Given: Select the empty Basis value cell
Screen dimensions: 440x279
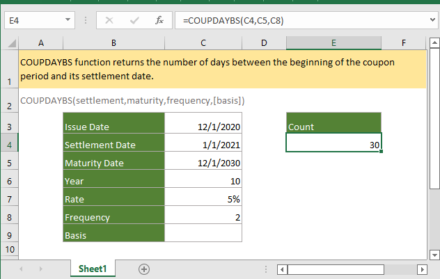Looking at the screenshot, I should (x=203, y=235).
